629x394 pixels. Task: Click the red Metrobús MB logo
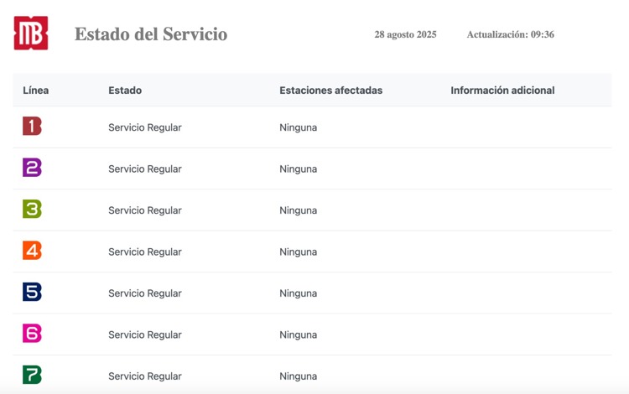click(31, 33)
